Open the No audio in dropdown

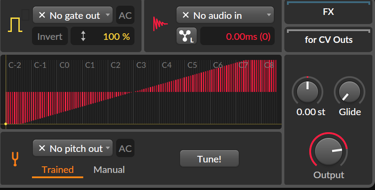(x=225, y=15)
